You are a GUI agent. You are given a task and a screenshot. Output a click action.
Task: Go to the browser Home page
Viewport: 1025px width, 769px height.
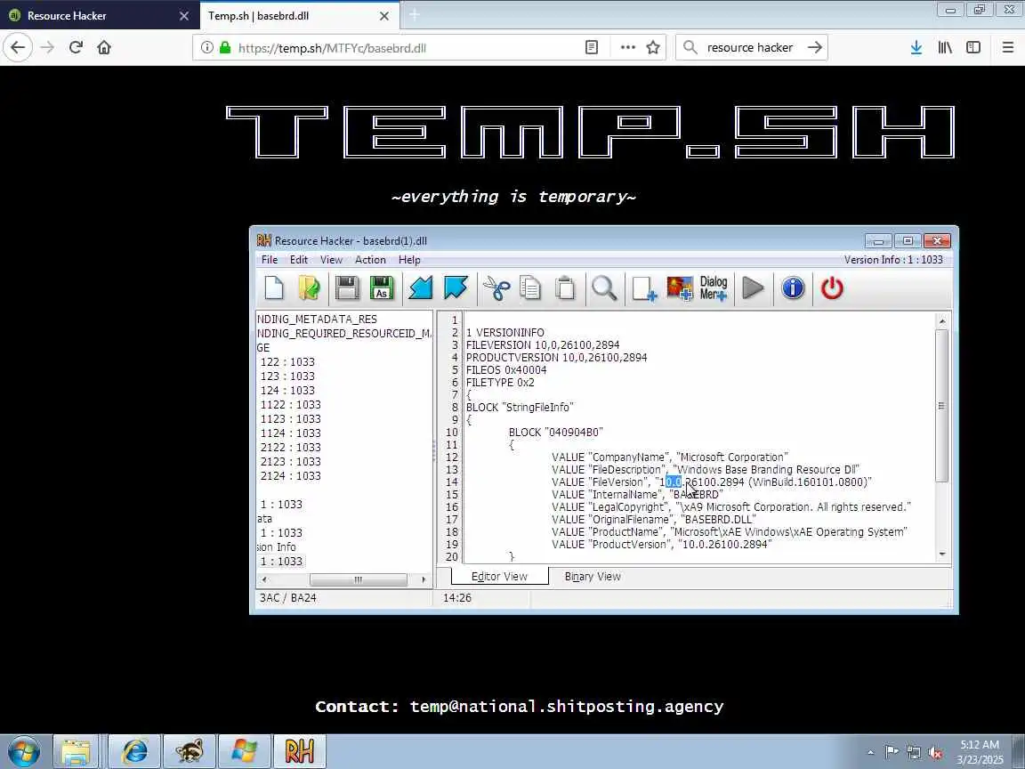(x=104, y=47)
